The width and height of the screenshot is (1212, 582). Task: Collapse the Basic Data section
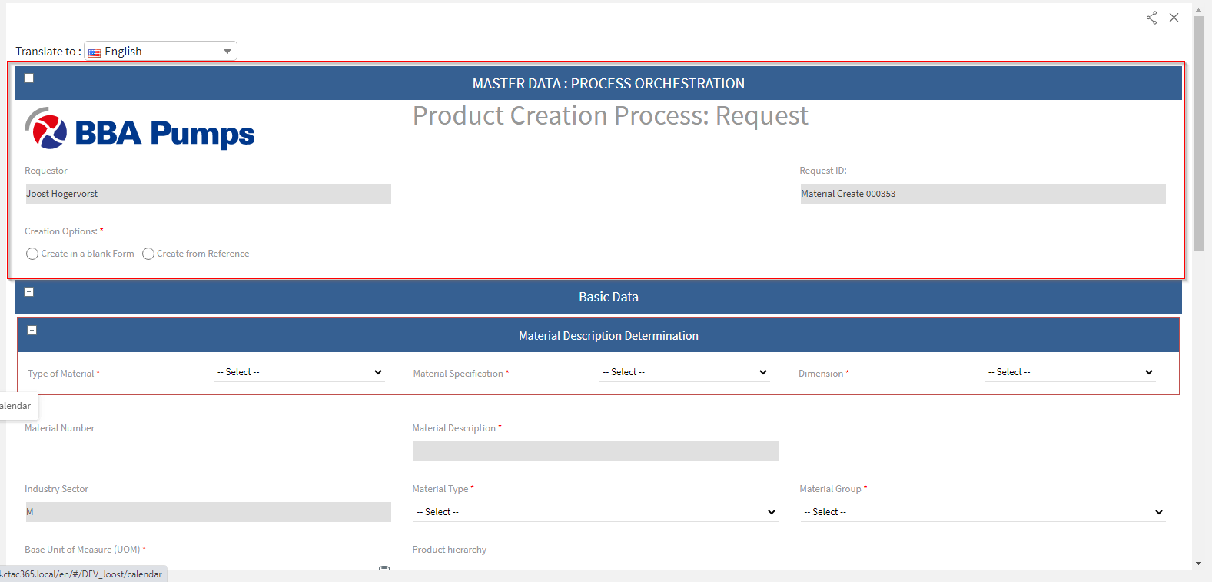pyautogui.click(x=29, y=291)
